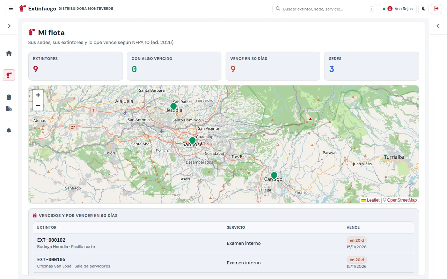Expand the left sidebar chevron
The height and width of the screenshot is (279, 447).
(x=9, y=26)
